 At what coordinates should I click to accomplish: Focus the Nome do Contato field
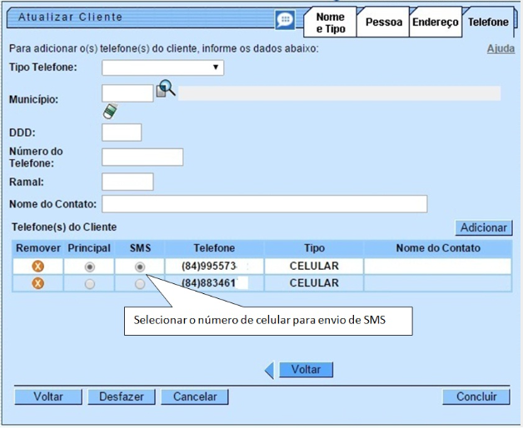[x=265, y=204]
